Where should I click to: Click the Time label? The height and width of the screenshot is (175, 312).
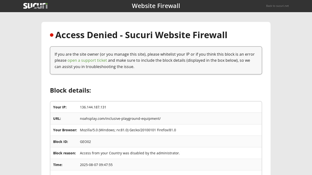pyautogui.click(x=58, y=164)
